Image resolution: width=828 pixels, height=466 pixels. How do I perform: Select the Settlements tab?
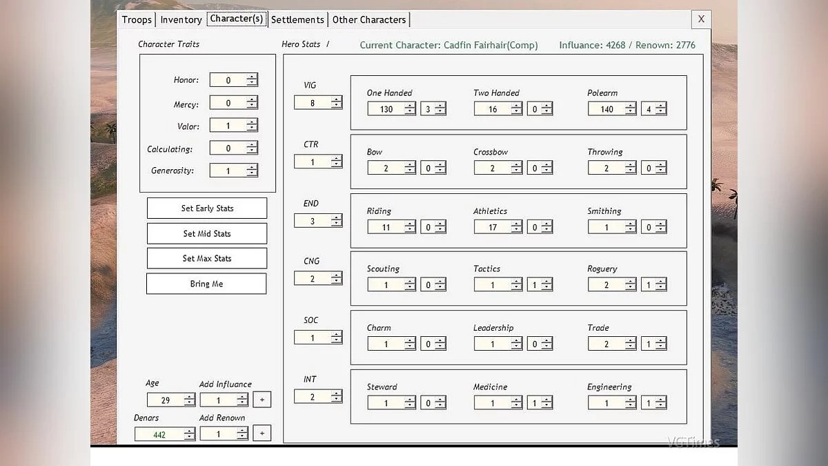point(297,19)
